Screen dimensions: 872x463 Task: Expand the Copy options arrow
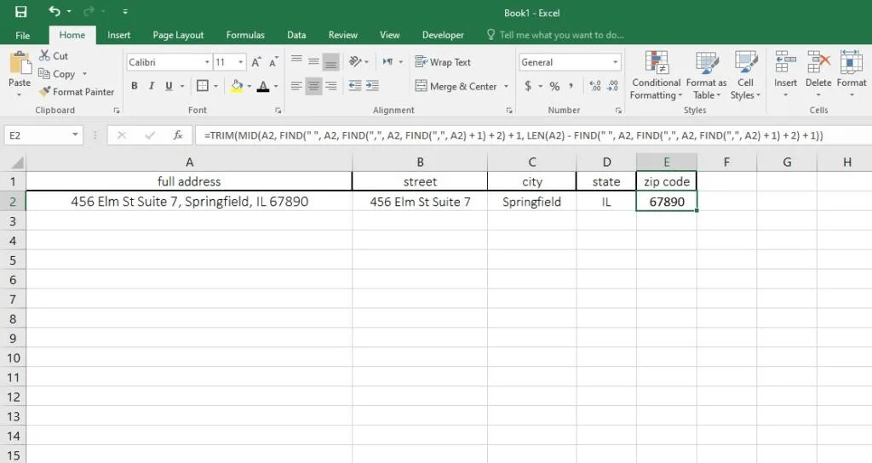84,74
